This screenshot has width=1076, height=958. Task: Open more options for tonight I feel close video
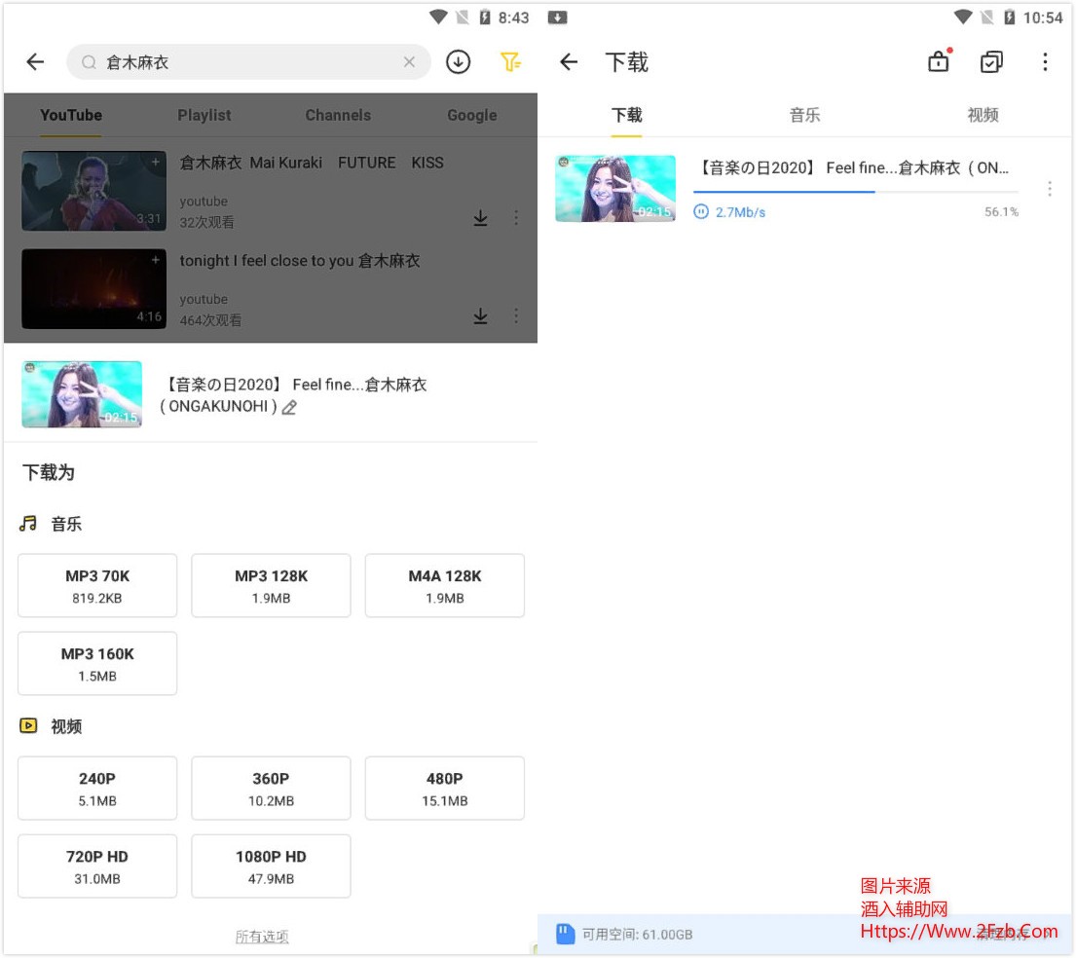(516, 316)
